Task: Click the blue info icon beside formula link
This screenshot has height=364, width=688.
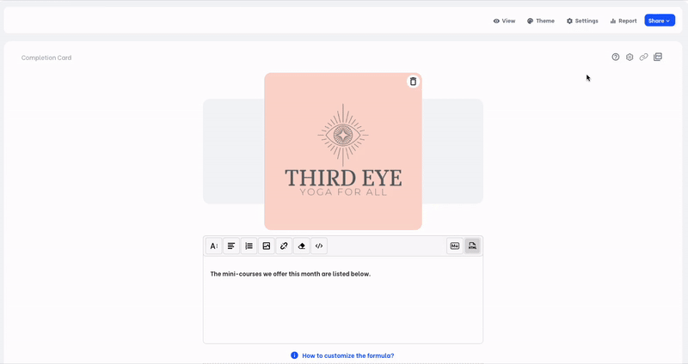Action: (x=294, y=355)
